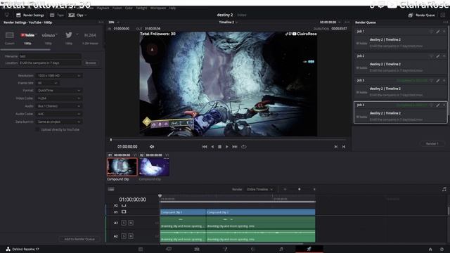Mute audio track A1
The height and width of the screenshot is (253, 450).
[131, 223]
